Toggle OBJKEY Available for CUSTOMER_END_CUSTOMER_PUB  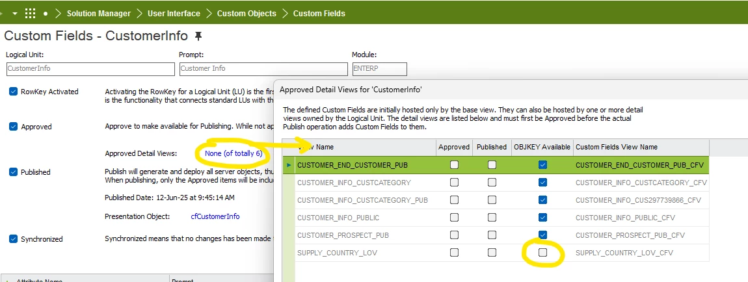tap(542, 165)
